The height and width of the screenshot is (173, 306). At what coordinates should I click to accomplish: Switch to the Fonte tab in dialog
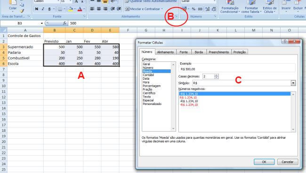[184, 52]
